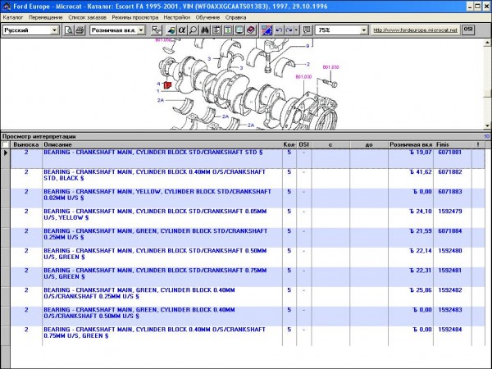The image size is (492, 369).
Task: Click the description of the 0.75MM U/S, GREEN row with 0.40MM O/S
Action: point(154,333)
